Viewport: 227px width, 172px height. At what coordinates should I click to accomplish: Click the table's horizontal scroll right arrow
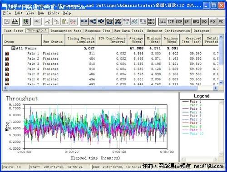click(216, 88)
